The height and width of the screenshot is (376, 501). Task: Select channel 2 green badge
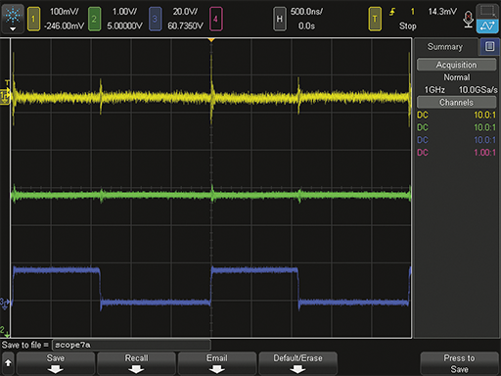coord(94,20)
